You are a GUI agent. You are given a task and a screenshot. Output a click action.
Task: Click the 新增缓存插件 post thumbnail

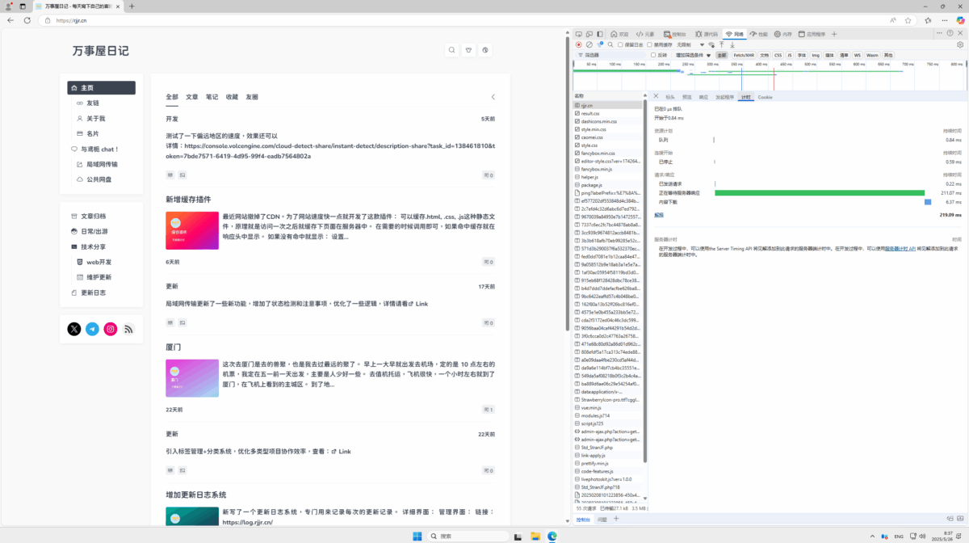coord(192,230)
